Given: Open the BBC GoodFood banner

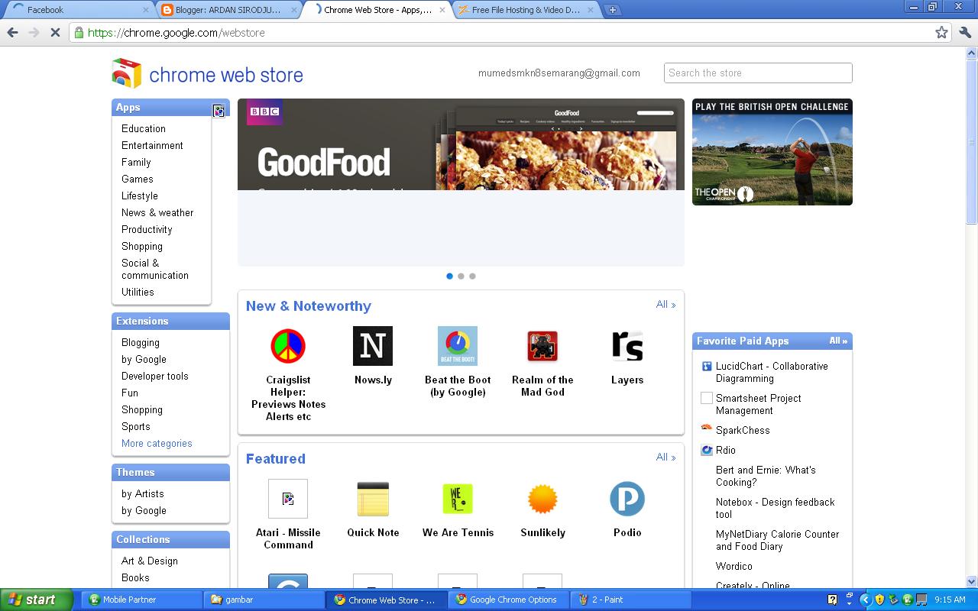Looking at the screenshot, I should [461, 183].
